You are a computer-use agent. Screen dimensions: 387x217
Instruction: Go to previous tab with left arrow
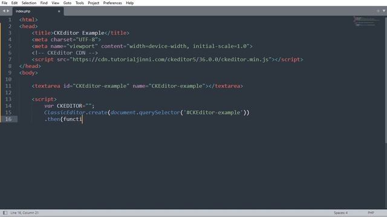(4, 11)
